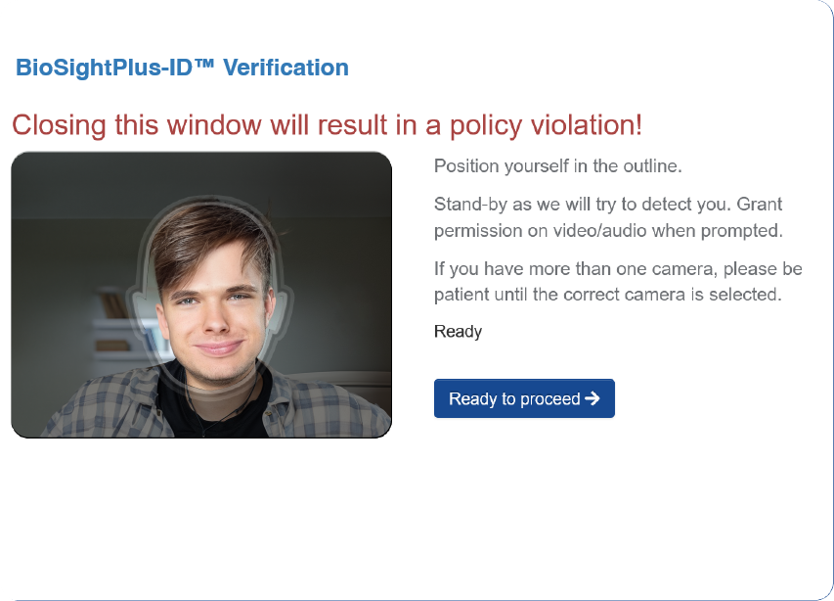This screenshot has width=834, height=601.
Task: Click the word Verification in the heading
Action: 285,68
